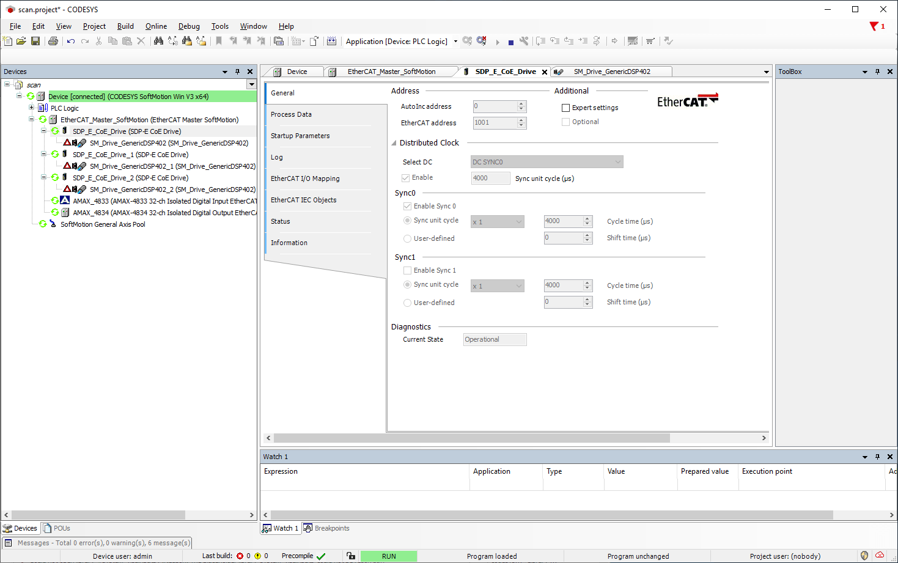Viewport: 898px width, 563px height.
Task: Expand the PLC Logic tree node
Action: pos(31,108)
